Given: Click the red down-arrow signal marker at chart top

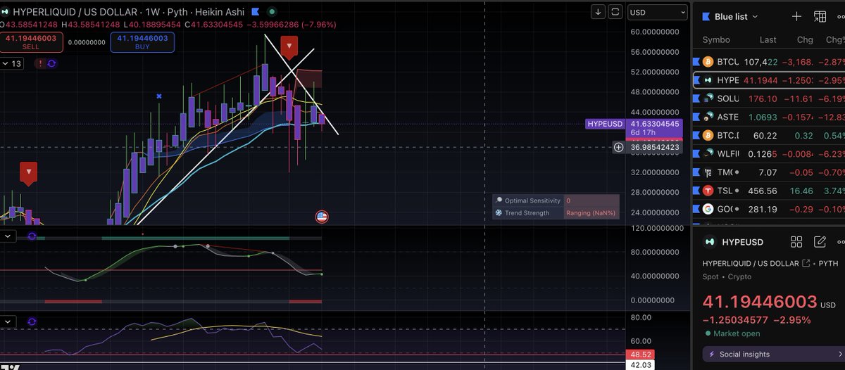Looking at the screenshot, I should pos(289,46).
